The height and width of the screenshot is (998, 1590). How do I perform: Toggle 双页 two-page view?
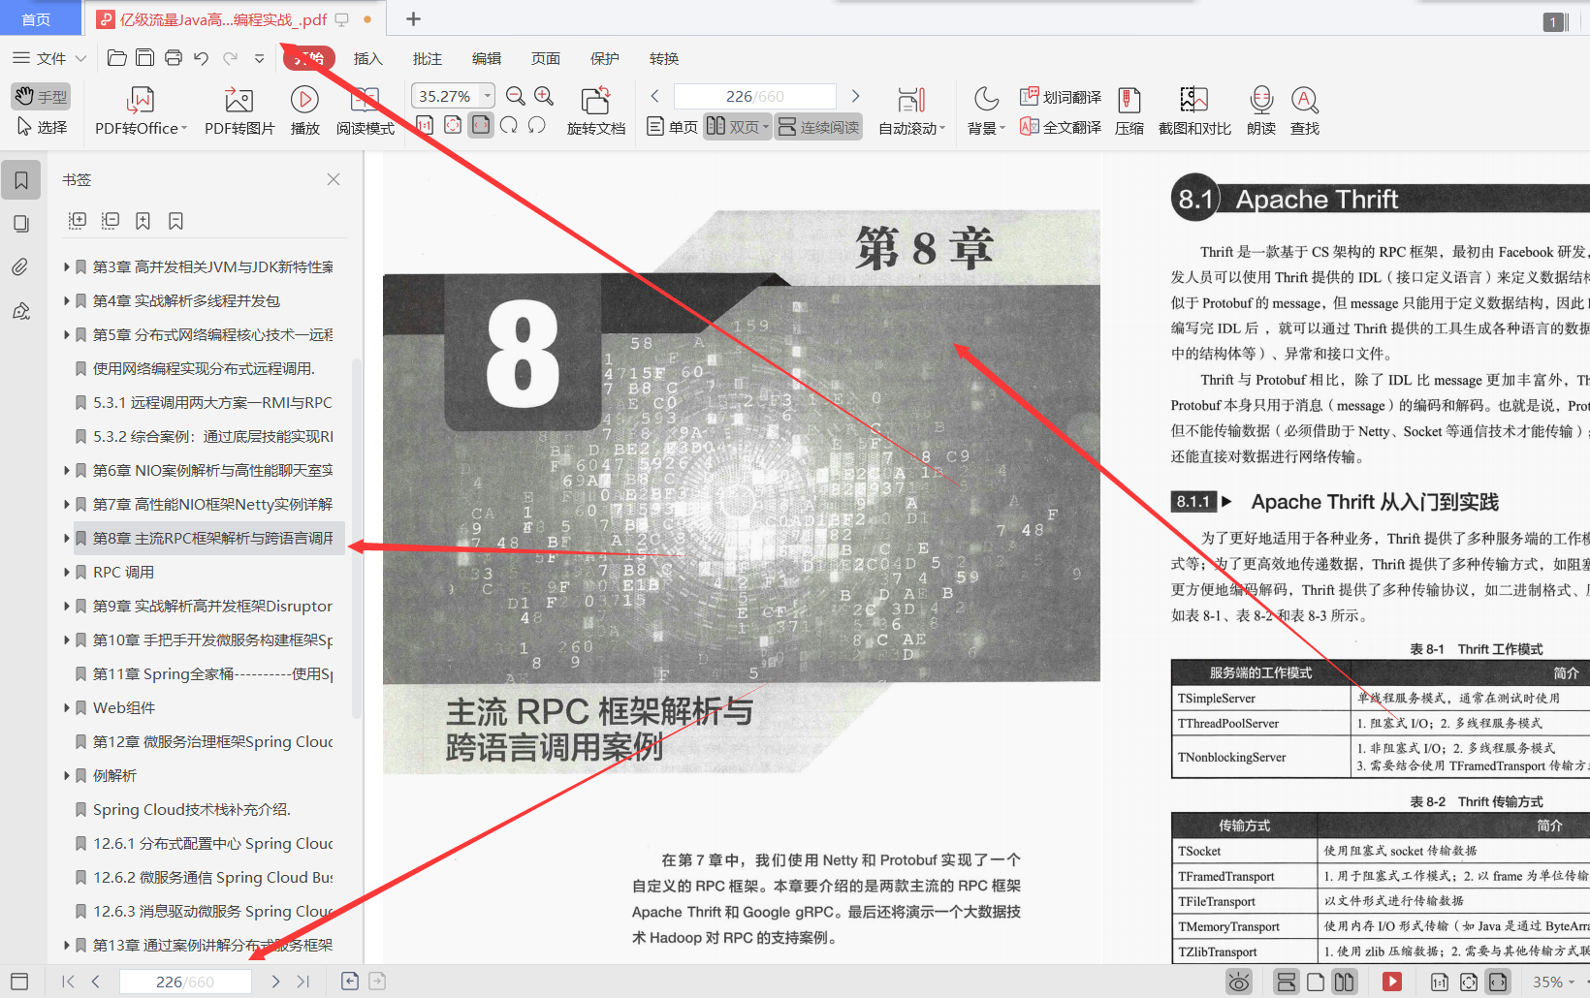[737, 127]
